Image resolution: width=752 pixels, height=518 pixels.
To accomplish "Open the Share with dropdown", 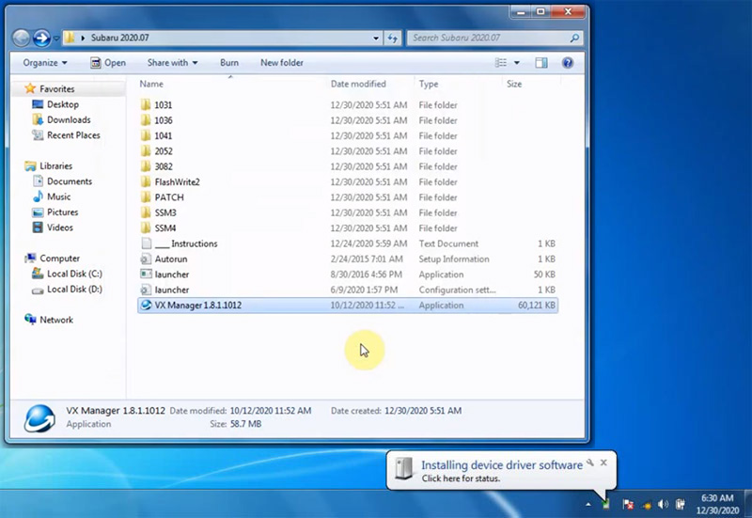I will point(172,63).
